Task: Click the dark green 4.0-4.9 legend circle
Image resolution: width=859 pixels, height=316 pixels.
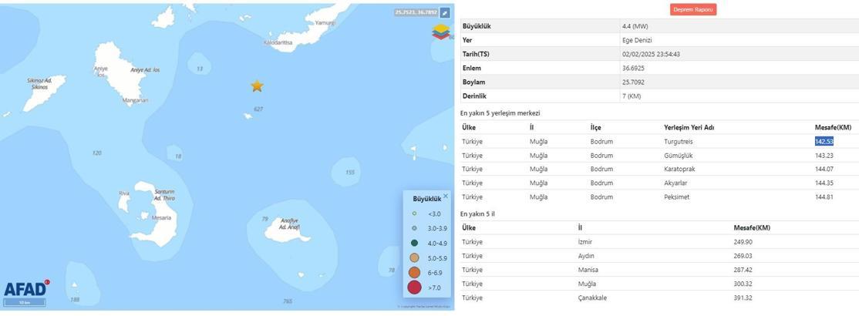Action: tap(415, 243)
